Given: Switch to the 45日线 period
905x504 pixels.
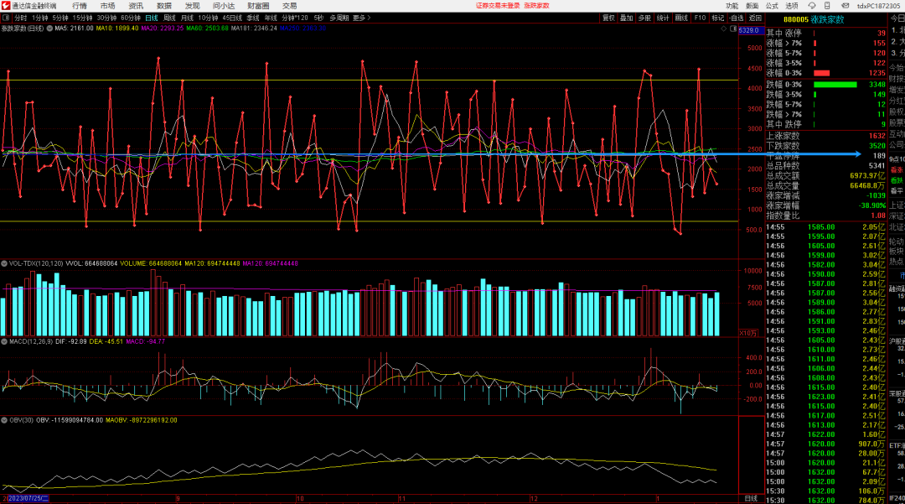Looking at the screenshot, I should [x=232, y=18].
